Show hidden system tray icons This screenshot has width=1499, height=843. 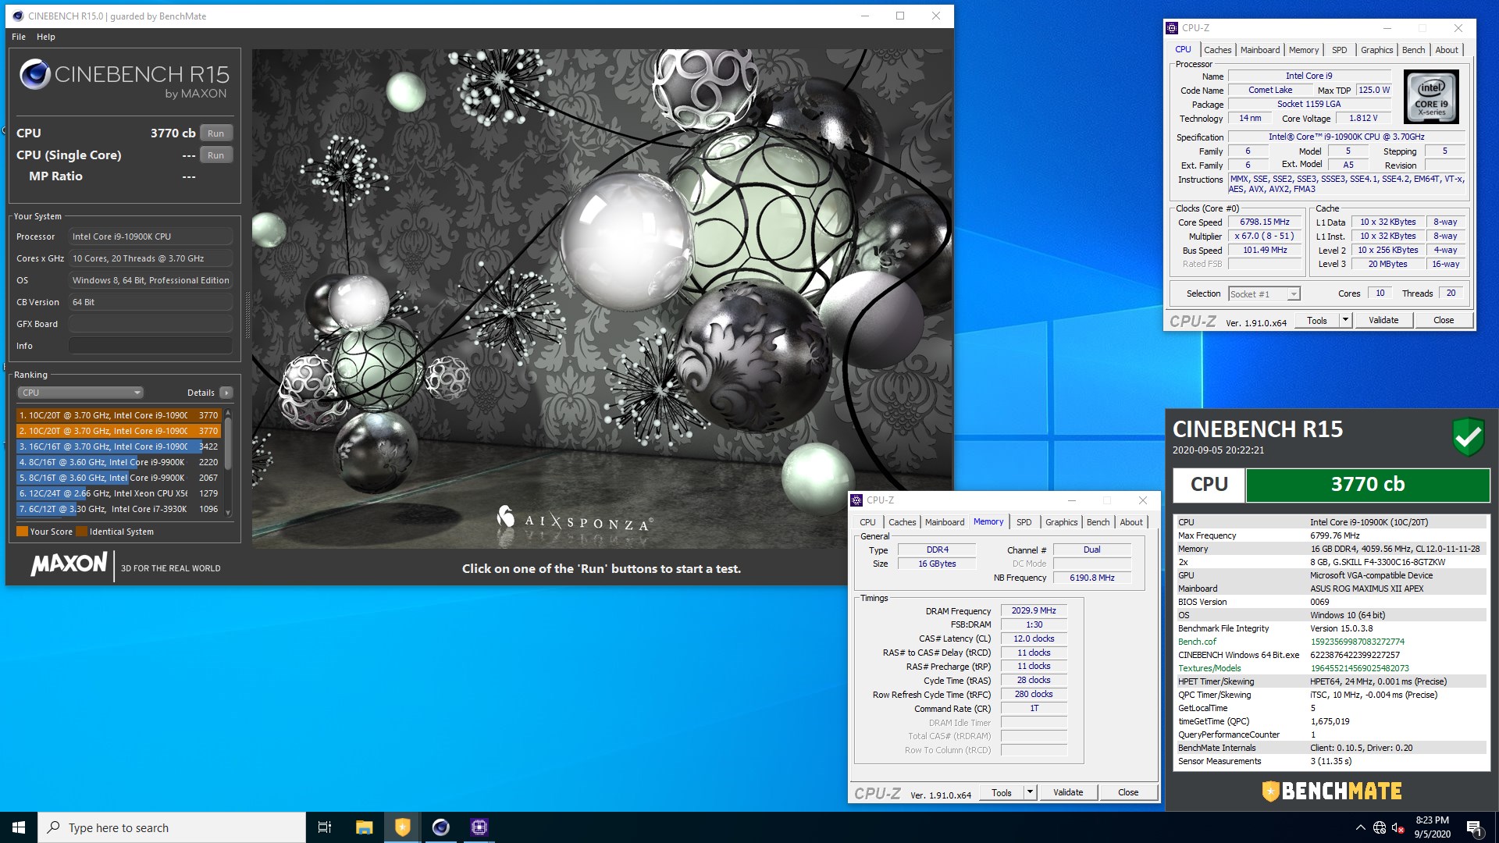(1361, 827)
